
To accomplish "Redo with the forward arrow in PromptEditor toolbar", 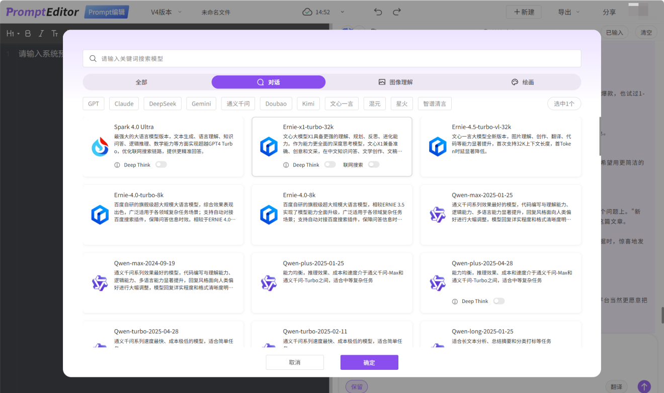I will [x=397, y=12].
